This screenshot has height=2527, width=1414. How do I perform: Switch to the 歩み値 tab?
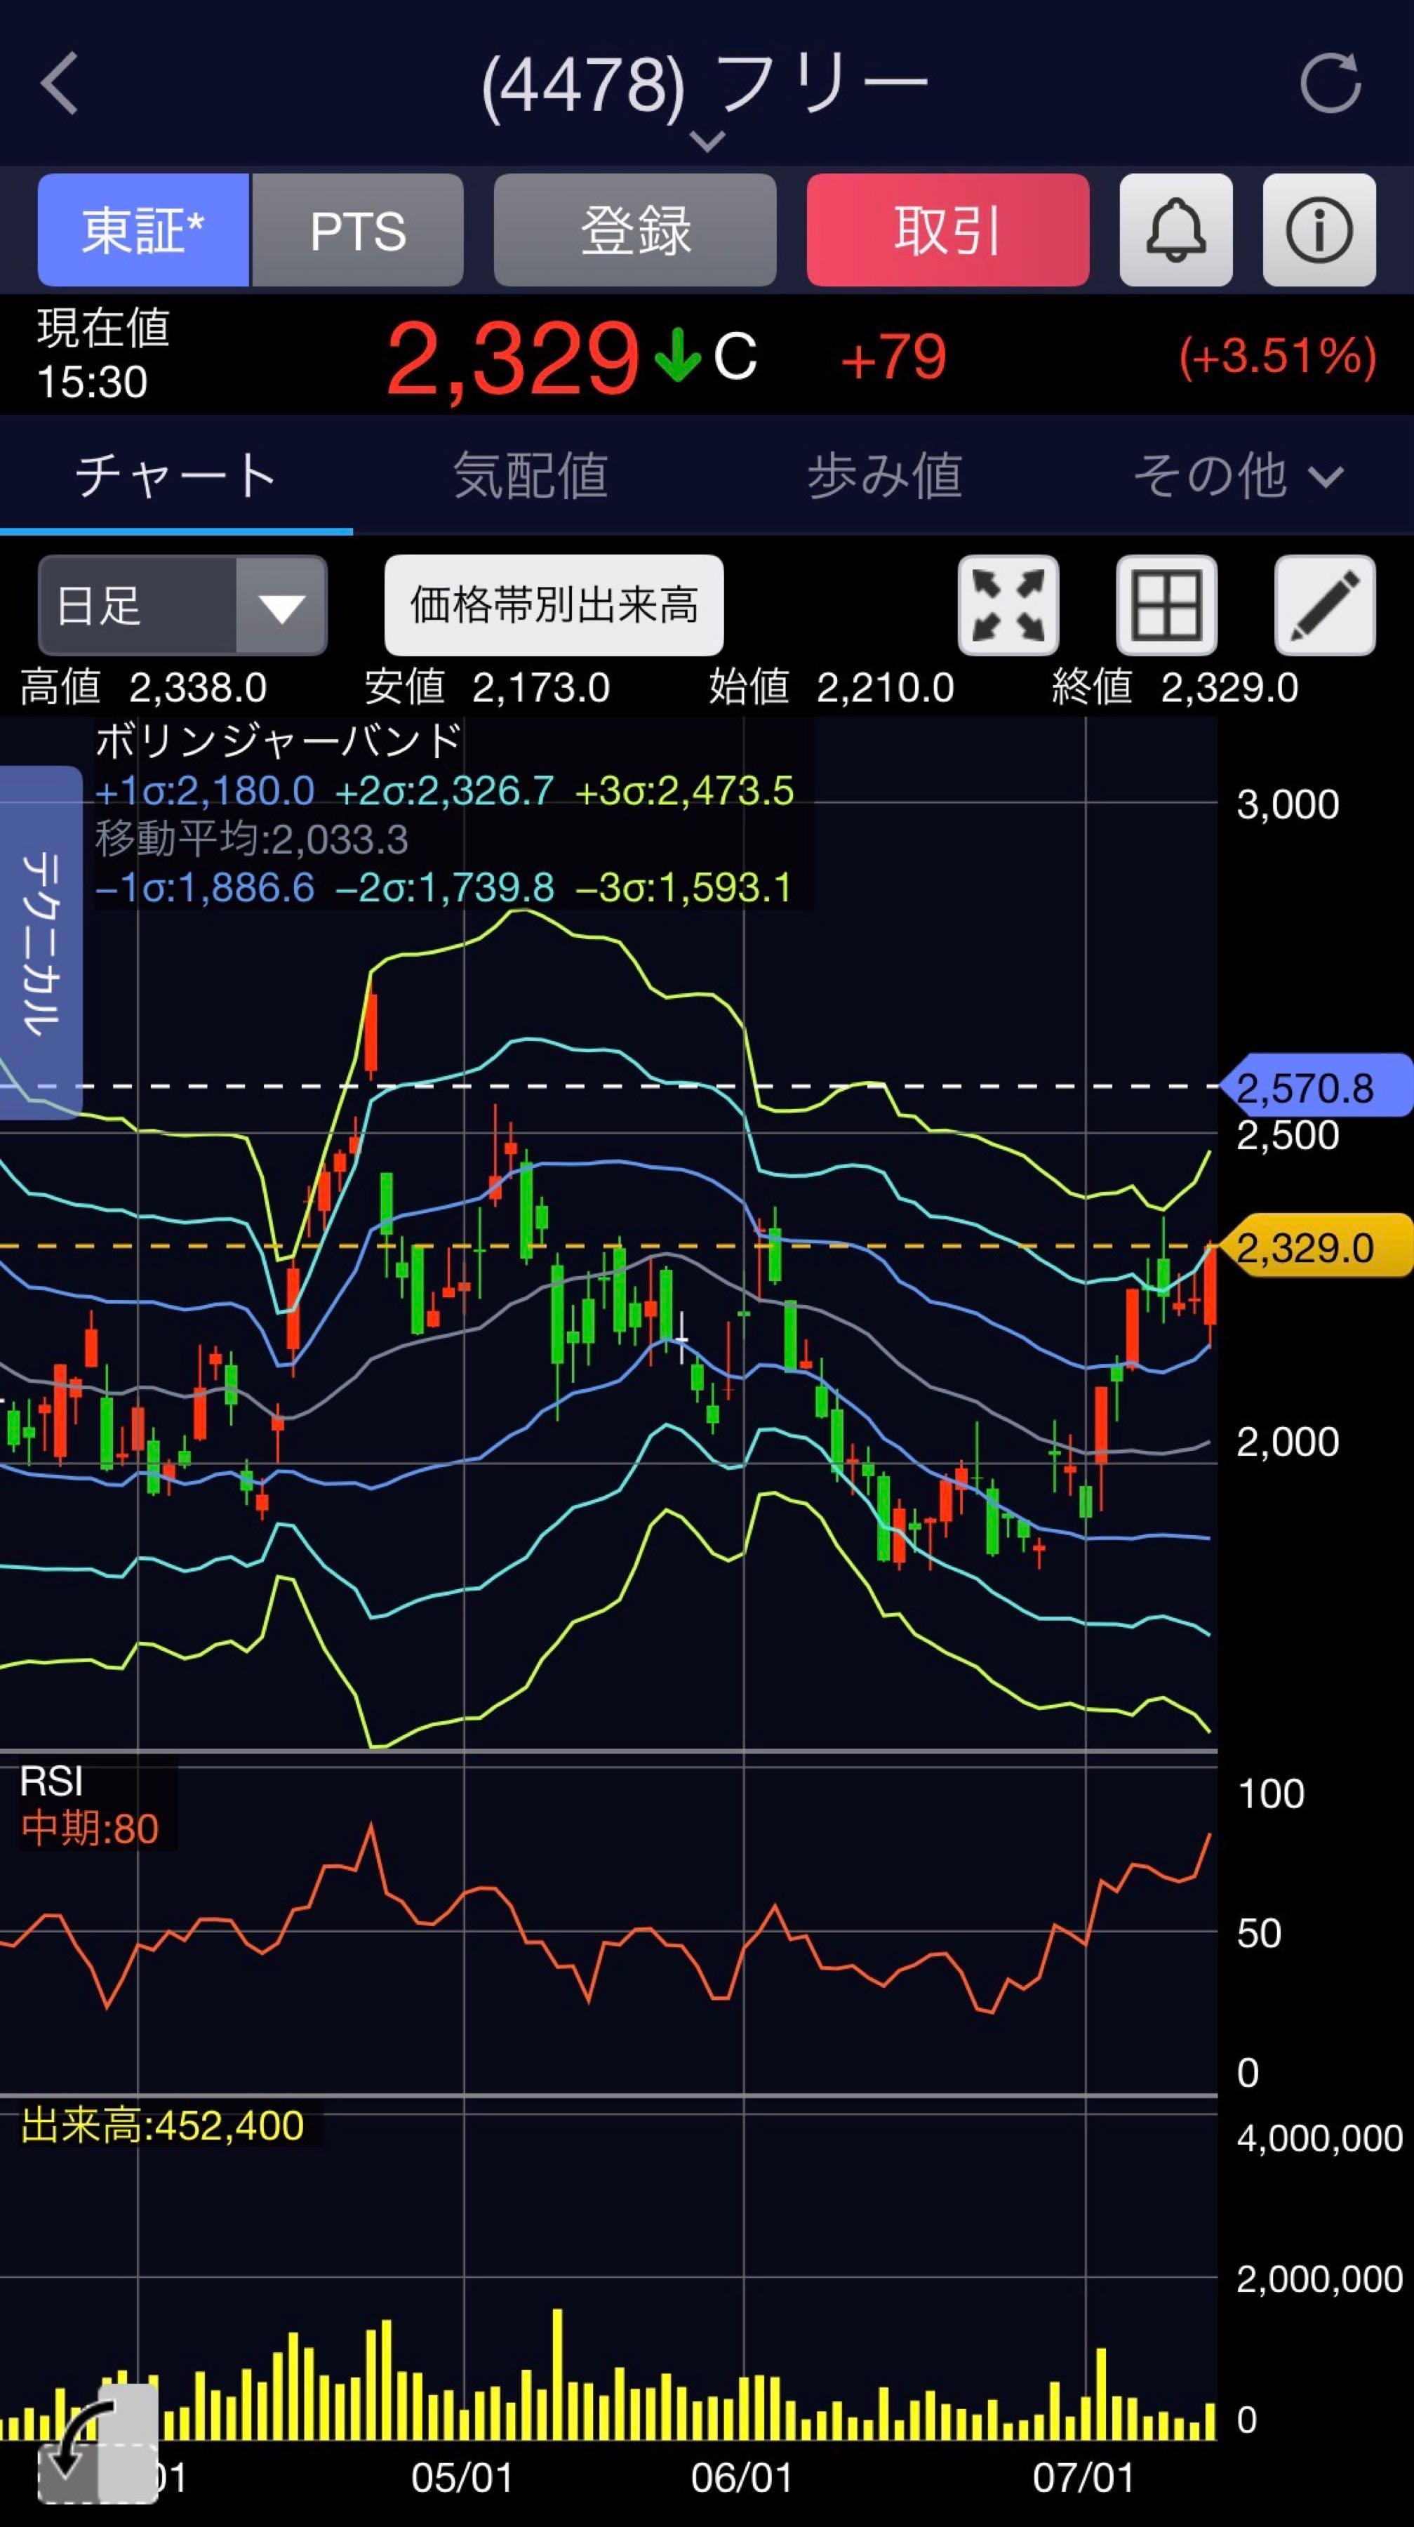(884, 476)
